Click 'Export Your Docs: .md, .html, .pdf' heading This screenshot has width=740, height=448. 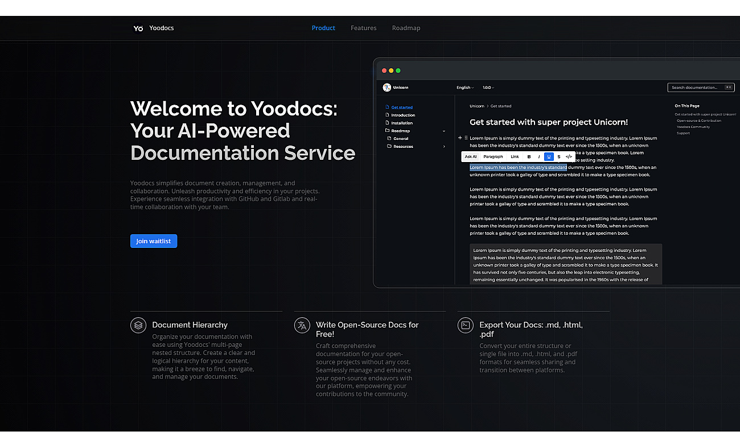(x=531, y=330)
